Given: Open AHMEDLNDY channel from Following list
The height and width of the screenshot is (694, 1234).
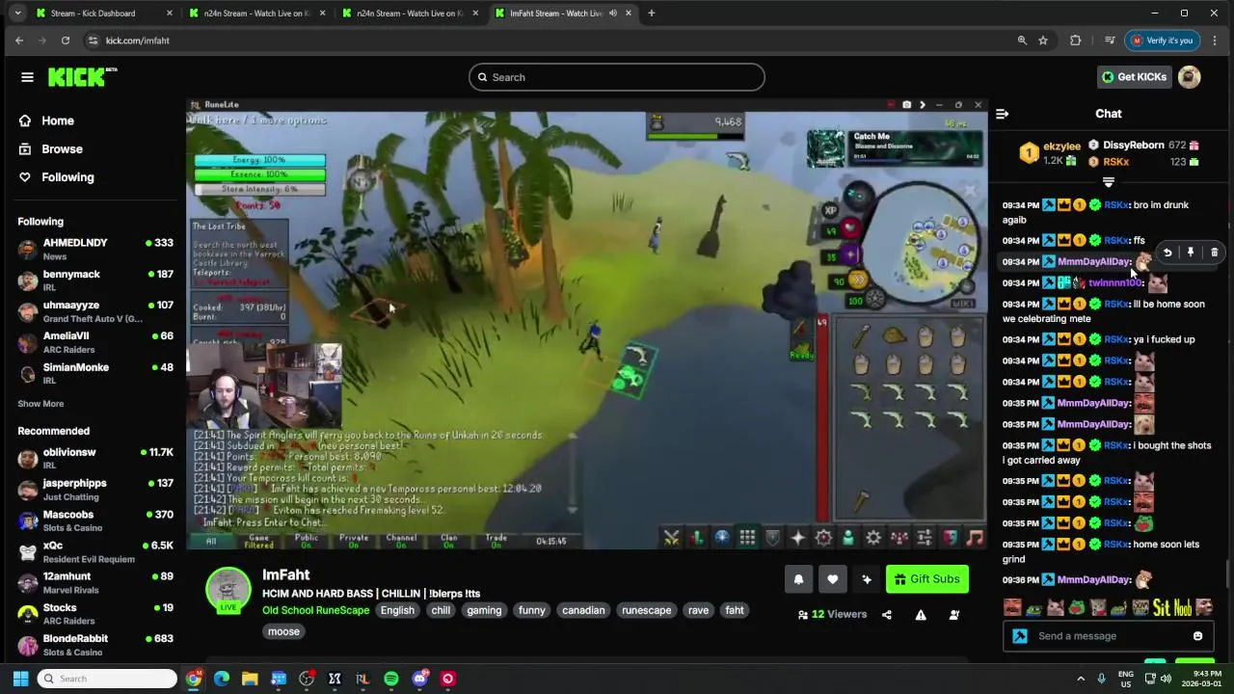Looking at the screenshot, I should pos(94,249).
